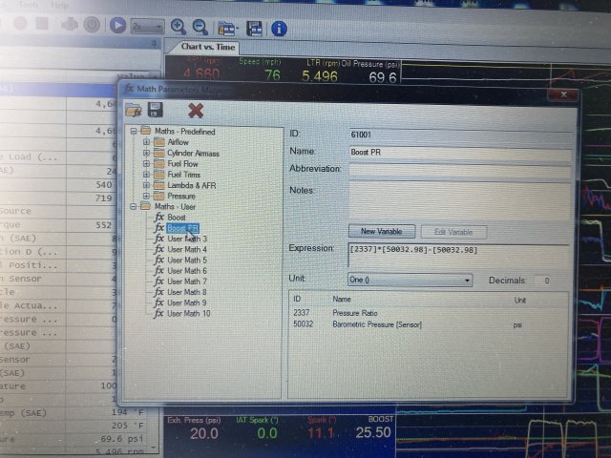This screenshot has height=458, width=611.
Task: Click the save floppy disk icon in dialog
Action: tap(156, 110)
